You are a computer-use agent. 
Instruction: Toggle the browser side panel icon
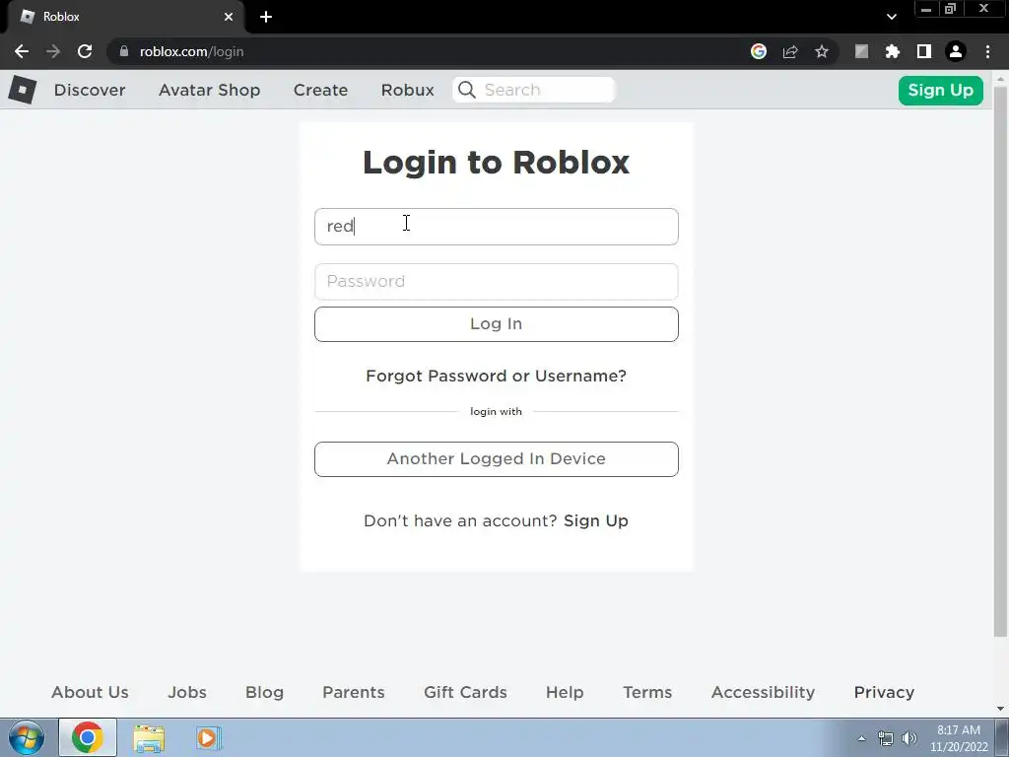pos(924,51)
